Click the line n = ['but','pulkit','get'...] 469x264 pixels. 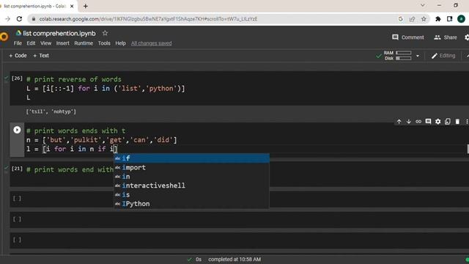[102, 140]
